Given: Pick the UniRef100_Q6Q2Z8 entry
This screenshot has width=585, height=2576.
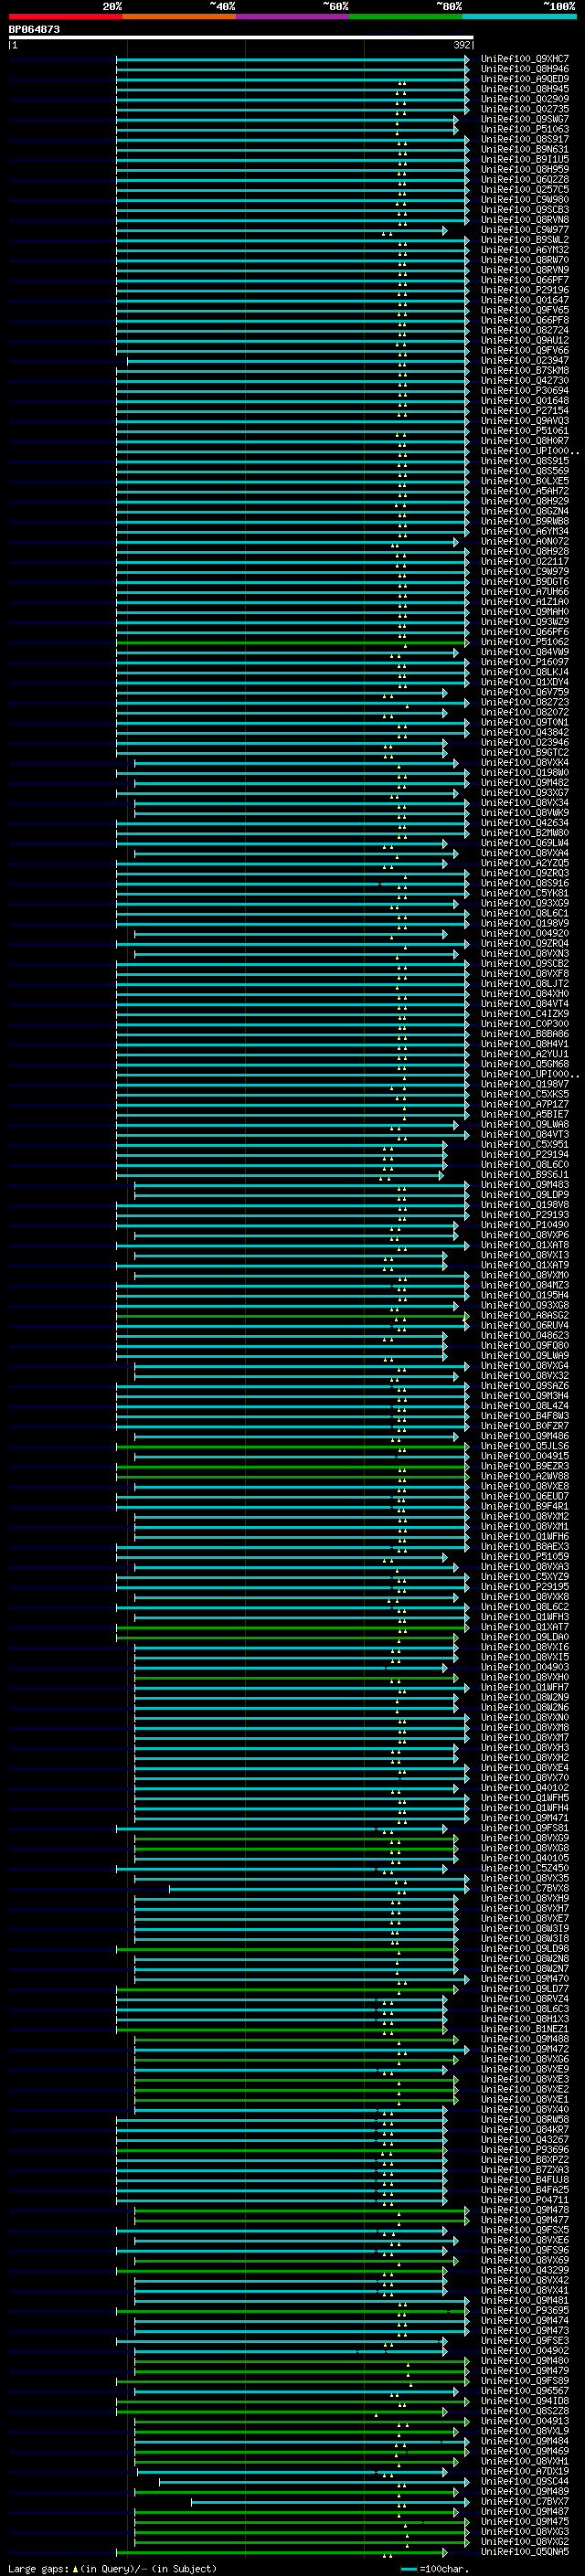Looking at the screenshot, I should 525,179.
